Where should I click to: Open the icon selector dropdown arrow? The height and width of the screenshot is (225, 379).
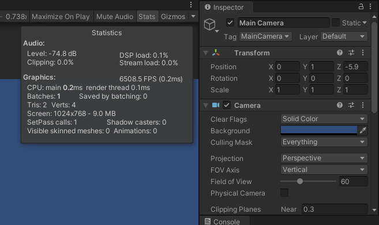(x=217, y=31)
